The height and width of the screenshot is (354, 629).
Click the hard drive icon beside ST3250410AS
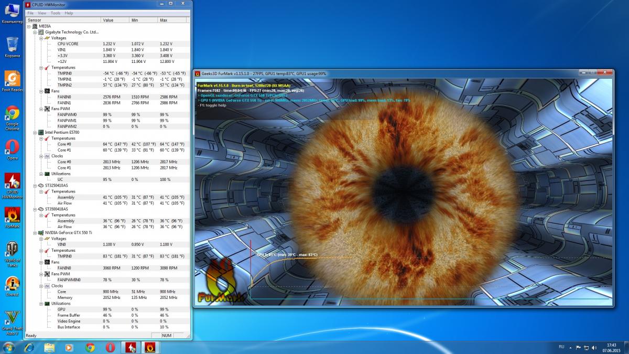(41, 185)
